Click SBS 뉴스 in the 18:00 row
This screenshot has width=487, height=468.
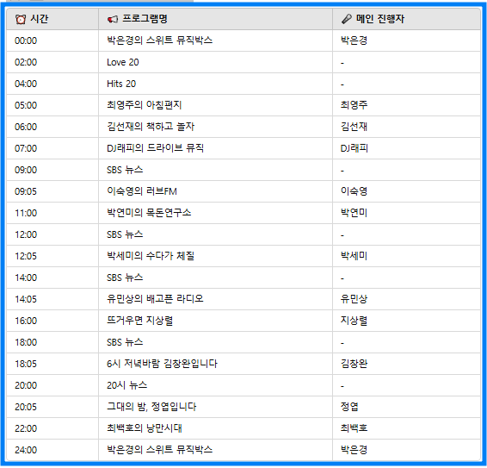tap(125, 342)
